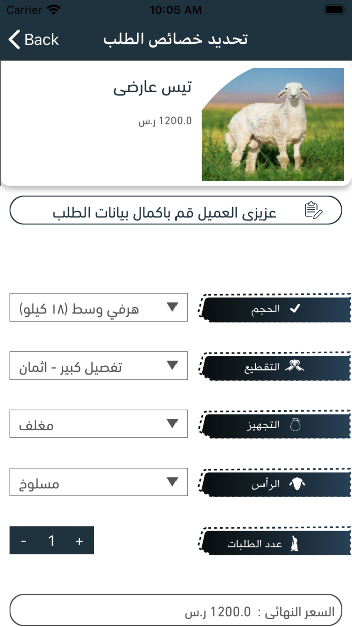Viewport: 352px width, 627px height.
Task: Open the preparation dropdown showing مغلف
Action: [x=98, y=424]
